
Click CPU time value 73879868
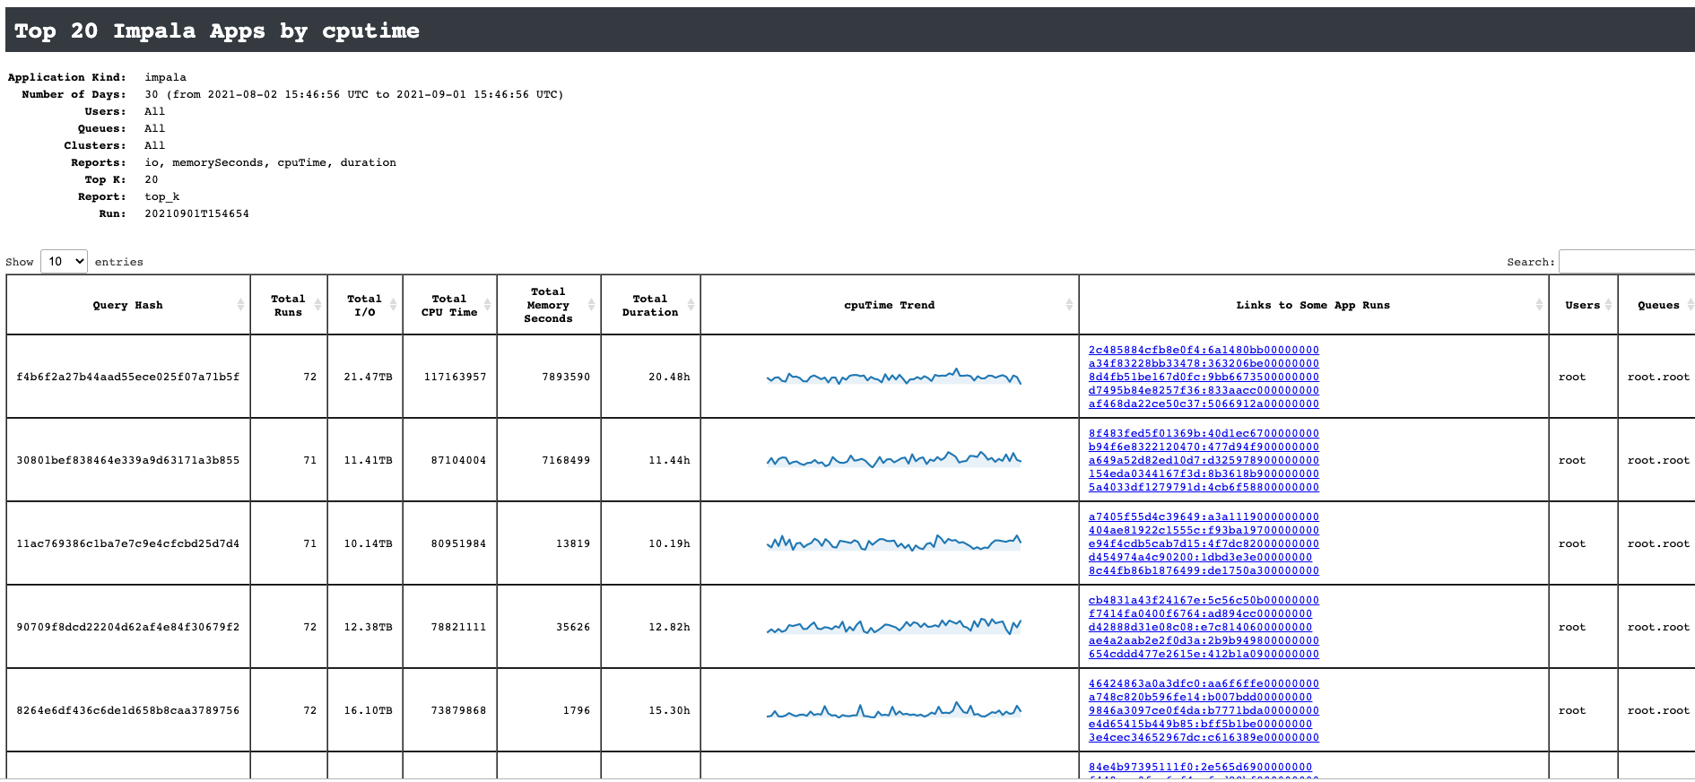[x=459, y=710]
